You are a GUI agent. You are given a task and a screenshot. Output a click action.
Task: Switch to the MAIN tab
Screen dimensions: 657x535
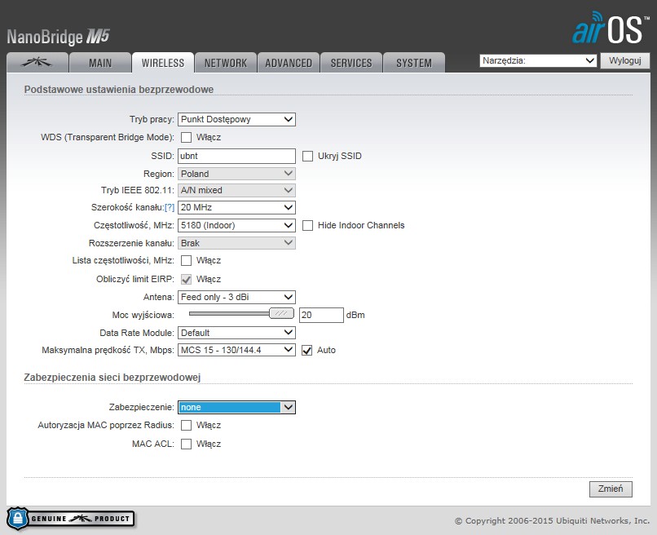pos(100,63)
